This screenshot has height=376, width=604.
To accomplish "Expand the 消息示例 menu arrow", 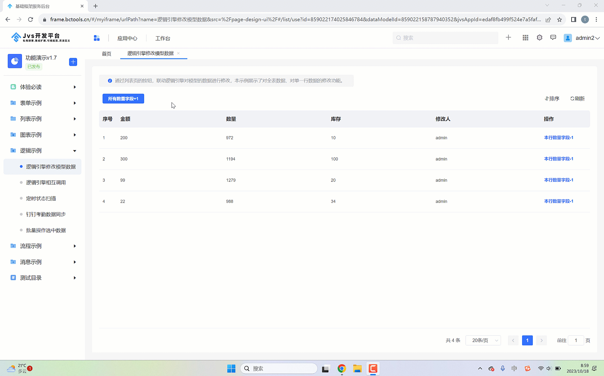I will (75, 262).
